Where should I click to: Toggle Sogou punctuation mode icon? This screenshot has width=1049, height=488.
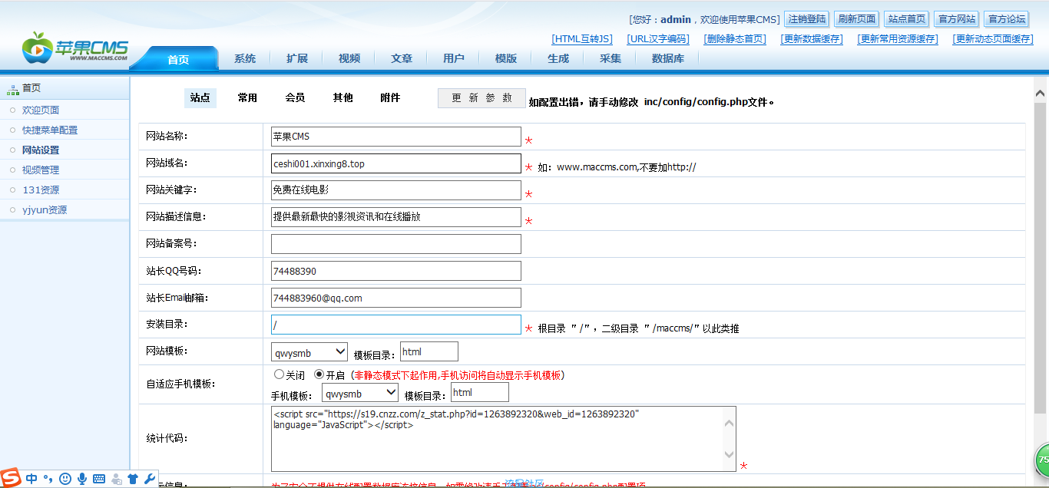tap(48, 479)
